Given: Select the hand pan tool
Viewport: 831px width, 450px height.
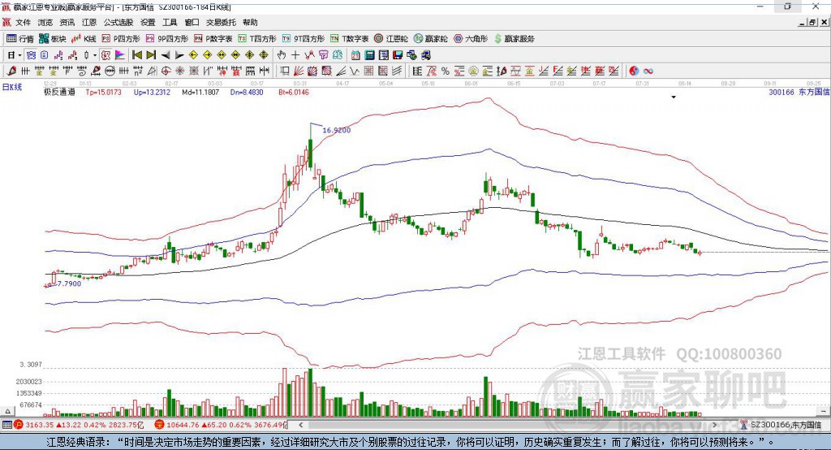Looking at the screenshot, I should [282, 55].
